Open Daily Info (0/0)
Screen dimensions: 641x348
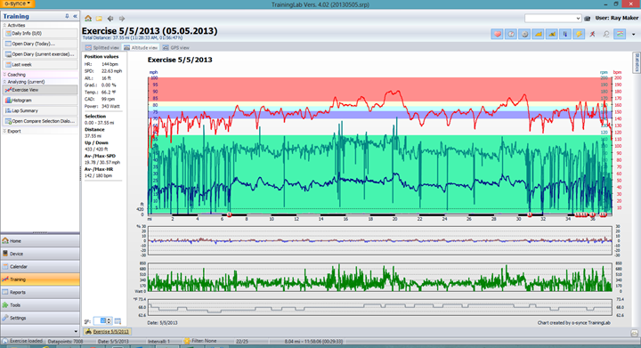point(40,34)
